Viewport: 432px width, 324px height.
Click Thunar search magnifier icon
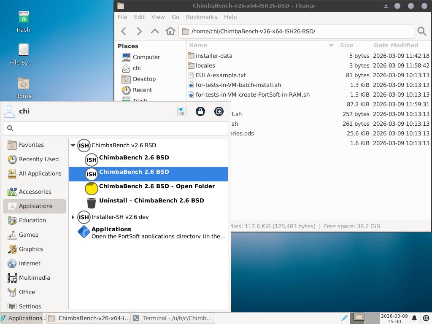421,31
